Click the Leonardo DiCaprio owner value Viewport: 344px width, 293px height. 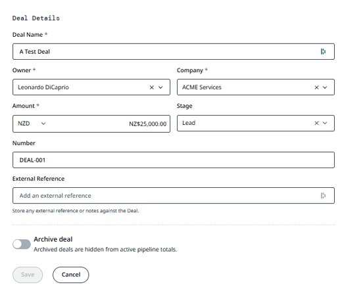pyautogui.click(x=43, y=87)
